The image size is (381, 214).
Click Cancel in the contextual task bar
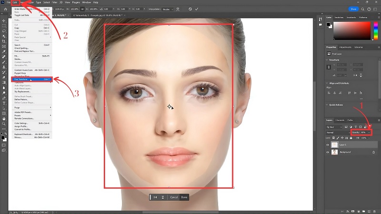174,197
